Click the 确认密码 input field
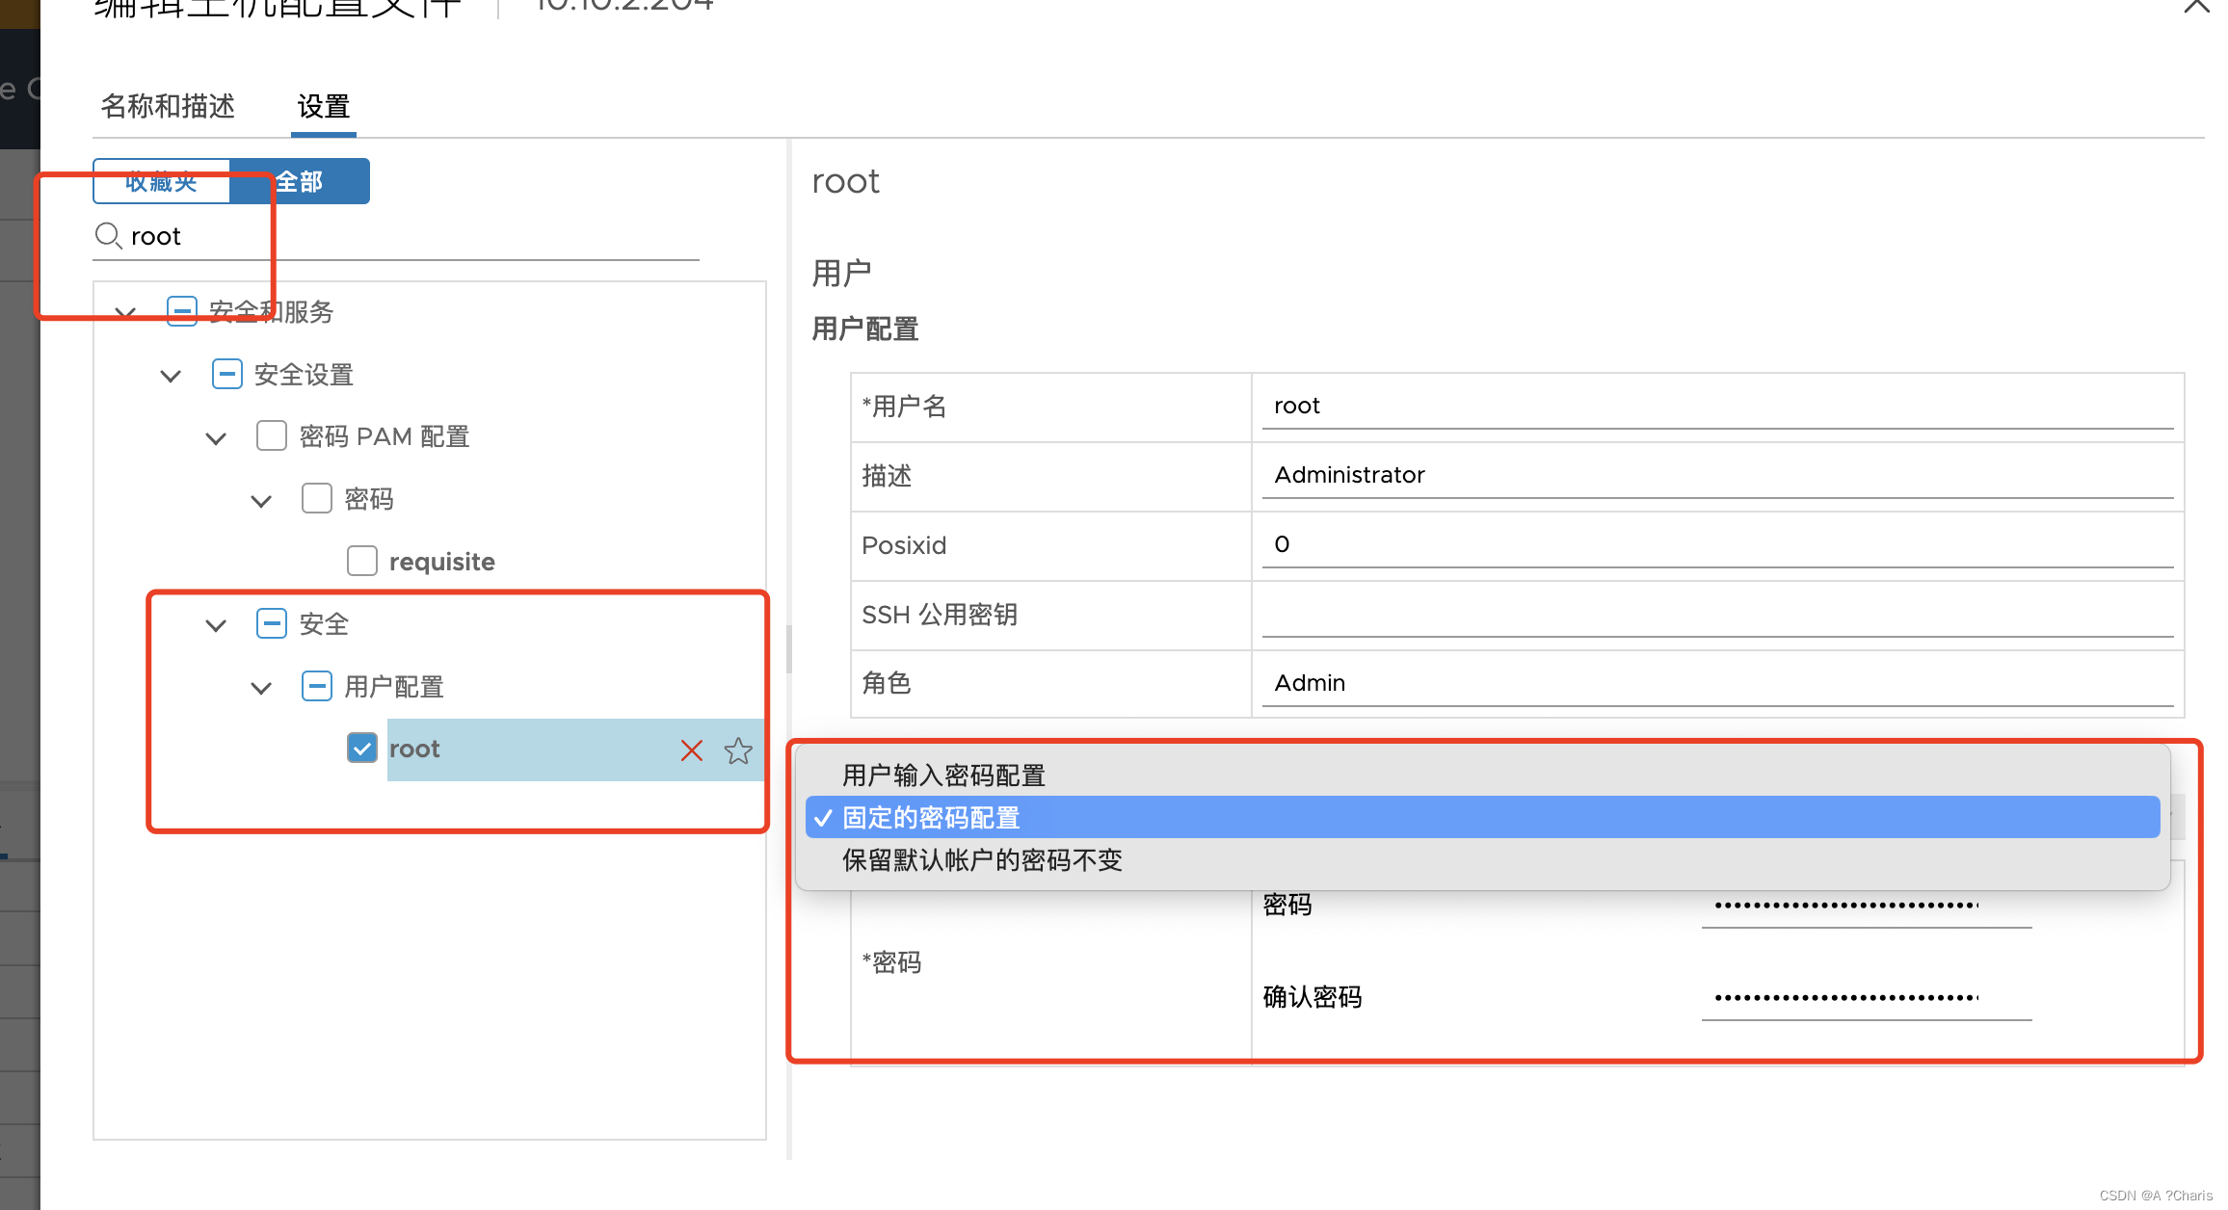Viewport: 2228px width, 1210px height. pos(1865,997)
